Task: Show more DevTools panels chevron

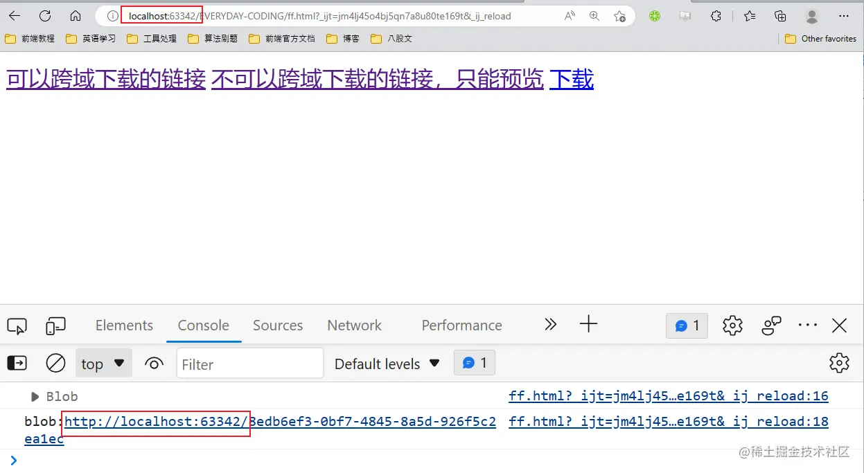Action: tap(549, 323)
